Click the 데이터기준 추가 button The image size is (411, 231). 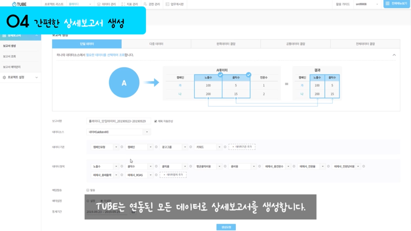click(242, 147)
